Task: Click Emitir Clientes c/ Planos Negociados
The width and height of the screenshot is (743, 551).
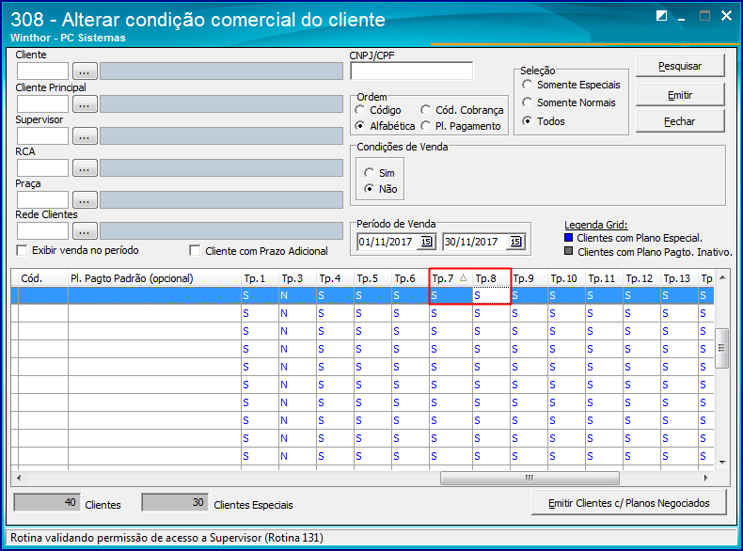Action: (629, 503)
